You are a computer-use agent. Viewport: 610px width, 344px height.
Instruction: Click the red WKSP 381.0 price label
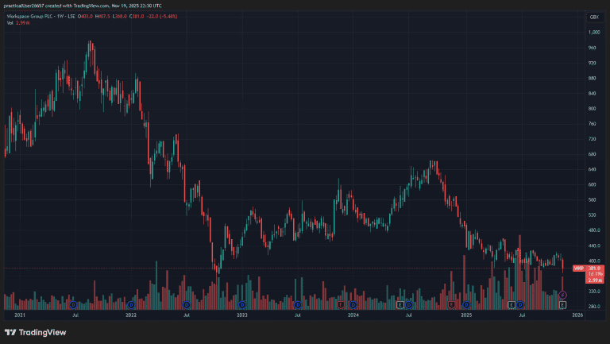(x=589, y=269)
